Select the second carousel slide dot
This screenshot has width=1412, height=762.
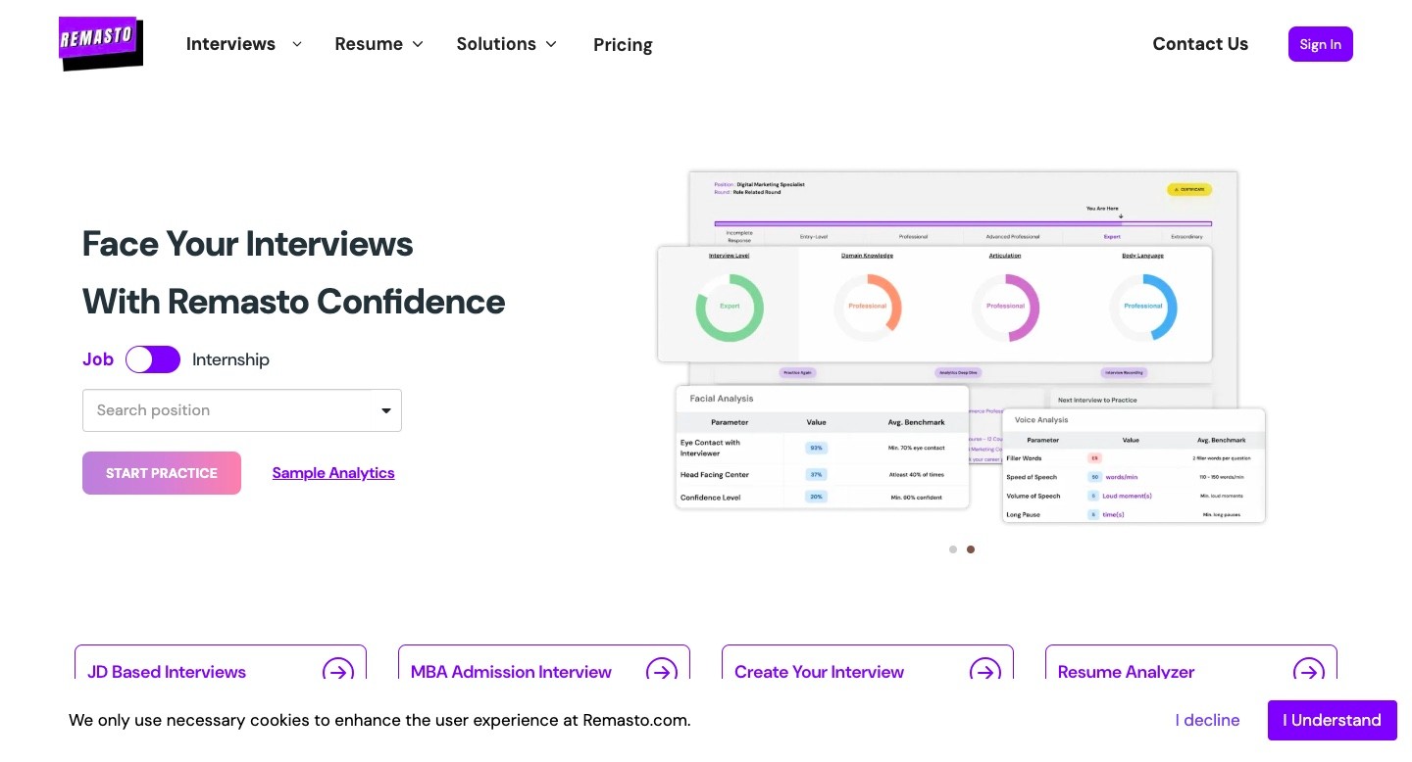[971, 549]
